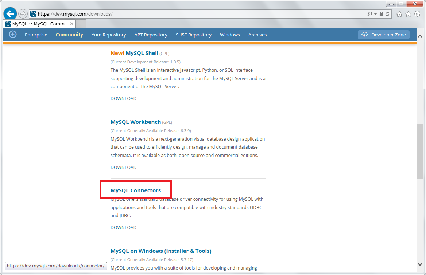Open Developer Zone with the code icon button

[383, 34]
